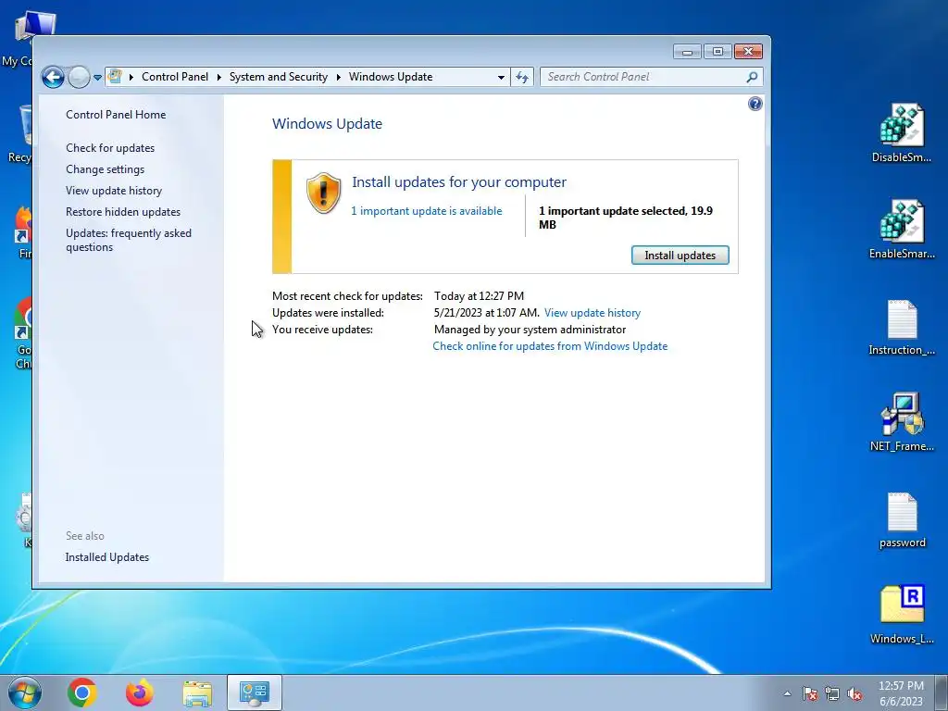This screenshot has width=948, height=711.
Task: Minimize the Windows Update window
Action: [688, 52]
